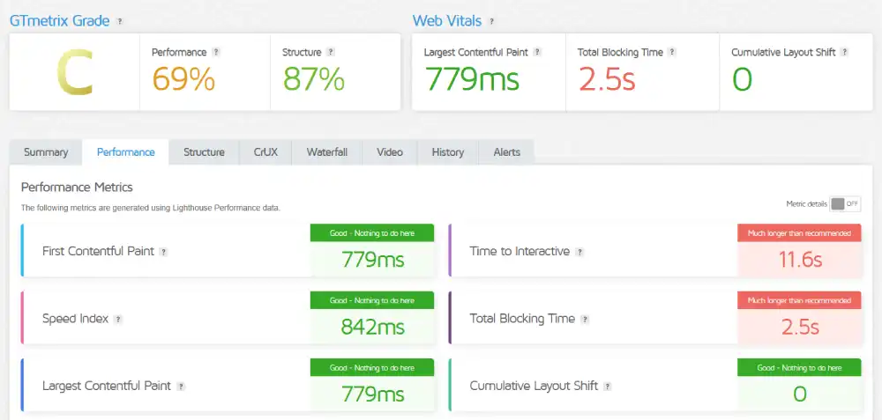The image size is (882, 420).
Task: Click the large C grade letter
Action: [x=75, y=74]
